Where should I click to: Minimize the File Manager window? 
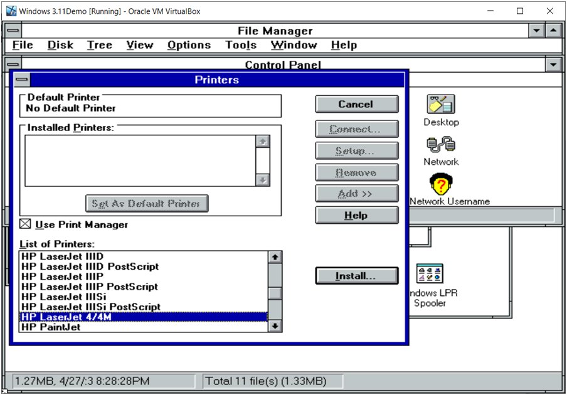point(536,31)
